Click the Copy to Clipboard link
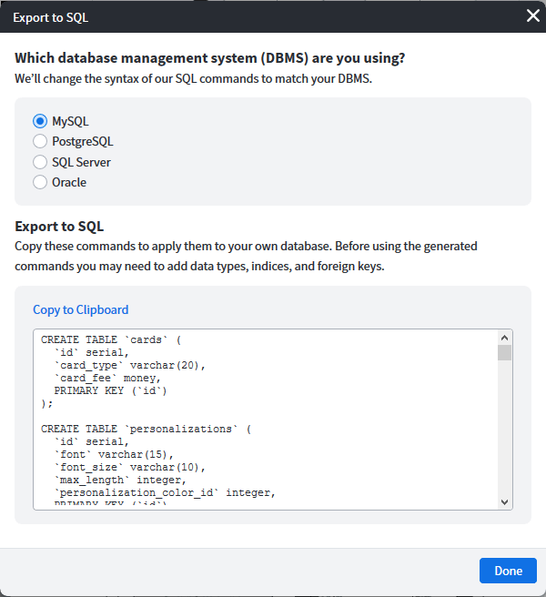546x597 pixels. coord(81,309)
